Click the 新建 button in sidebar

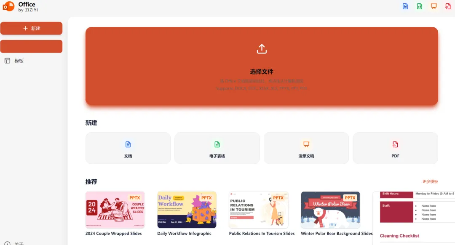[31, 28]
